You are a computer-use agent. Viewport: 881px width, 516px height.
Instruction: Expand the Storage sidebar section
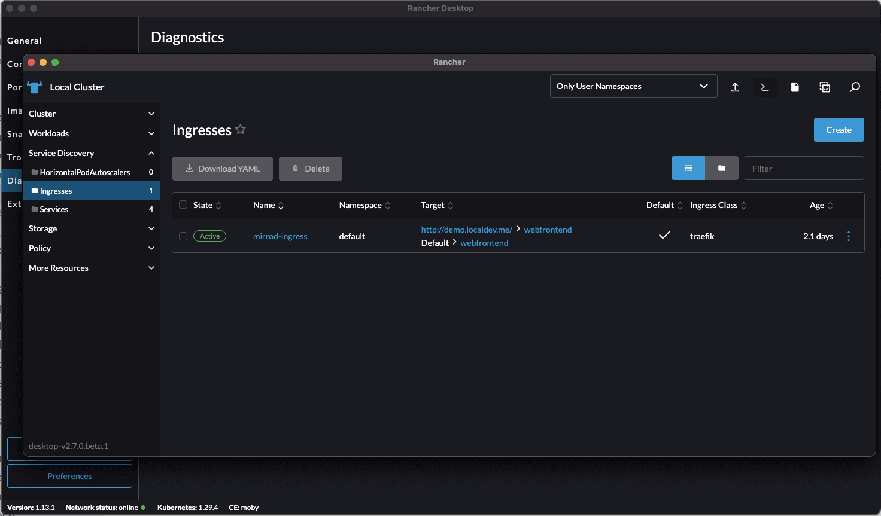(x=92, y=228)
